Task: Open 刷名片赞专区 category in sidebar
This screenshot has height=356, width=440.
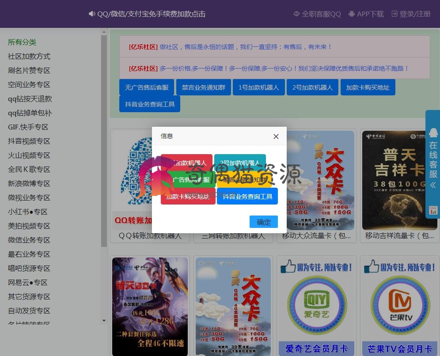Action: (x=29, y=71)
